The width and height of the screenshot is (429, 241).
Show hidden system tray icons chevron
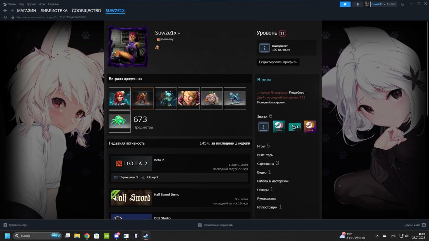coord(377,236)
